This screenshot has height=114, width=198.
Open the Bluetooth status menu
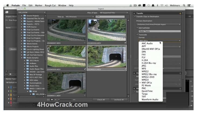tap(157, 5)
